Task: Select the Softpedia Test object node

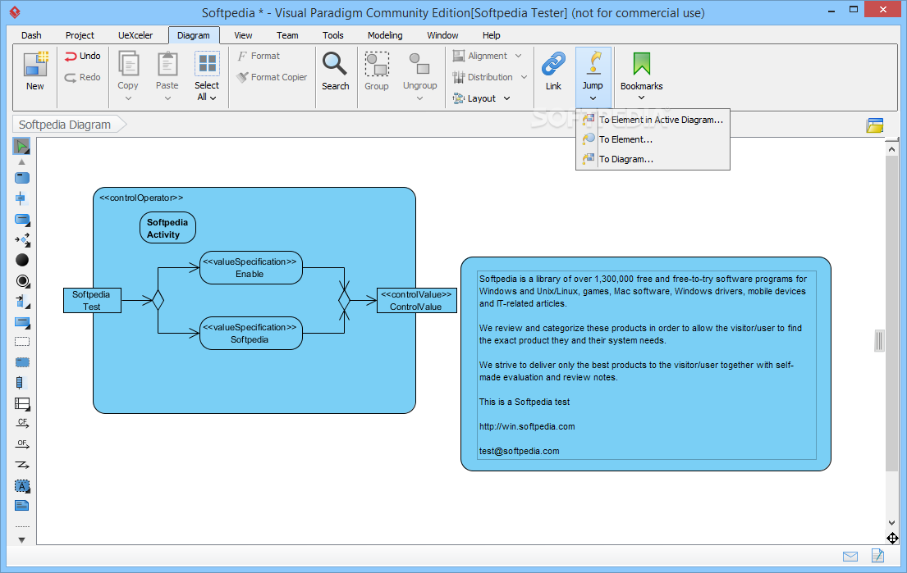Action: [92, 300]
